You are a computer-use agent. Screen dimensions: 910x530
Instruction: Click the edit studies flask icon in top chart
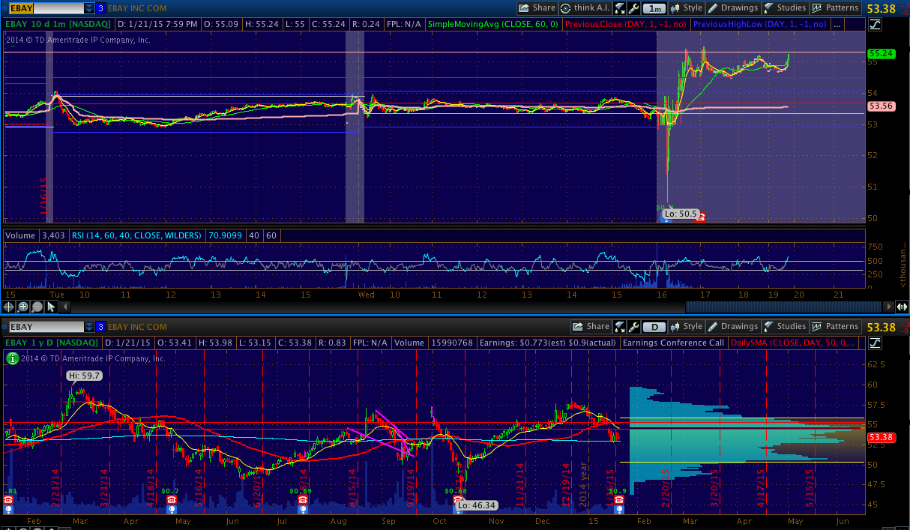coord(620,8)
